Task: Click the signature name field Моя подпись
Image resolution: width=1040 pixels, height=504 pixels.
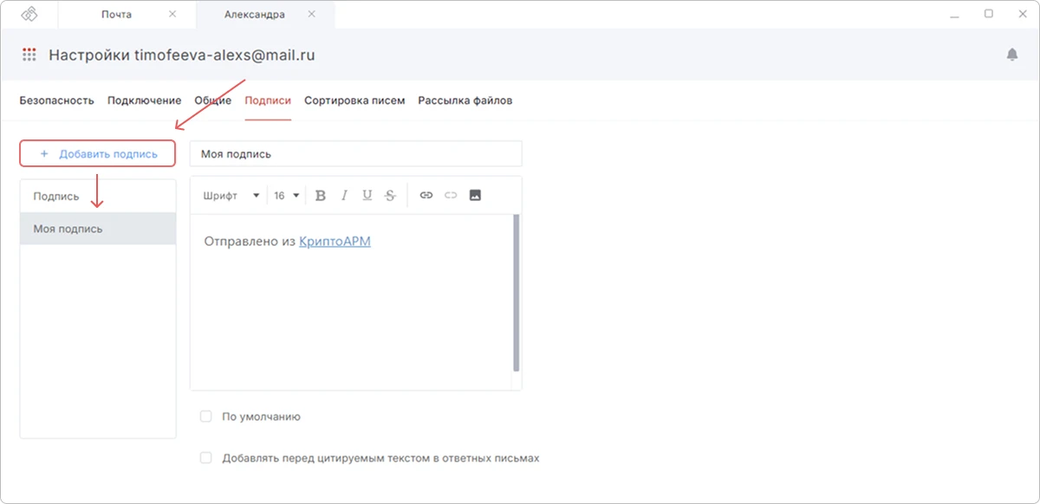Action: pyautogui.click(x=356, y=153)
